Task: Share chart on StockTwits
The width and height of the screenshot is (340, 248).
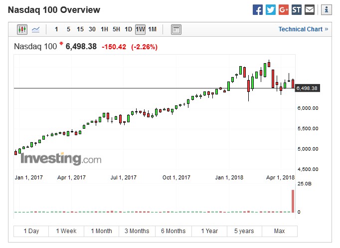Action: coord(297,10)
